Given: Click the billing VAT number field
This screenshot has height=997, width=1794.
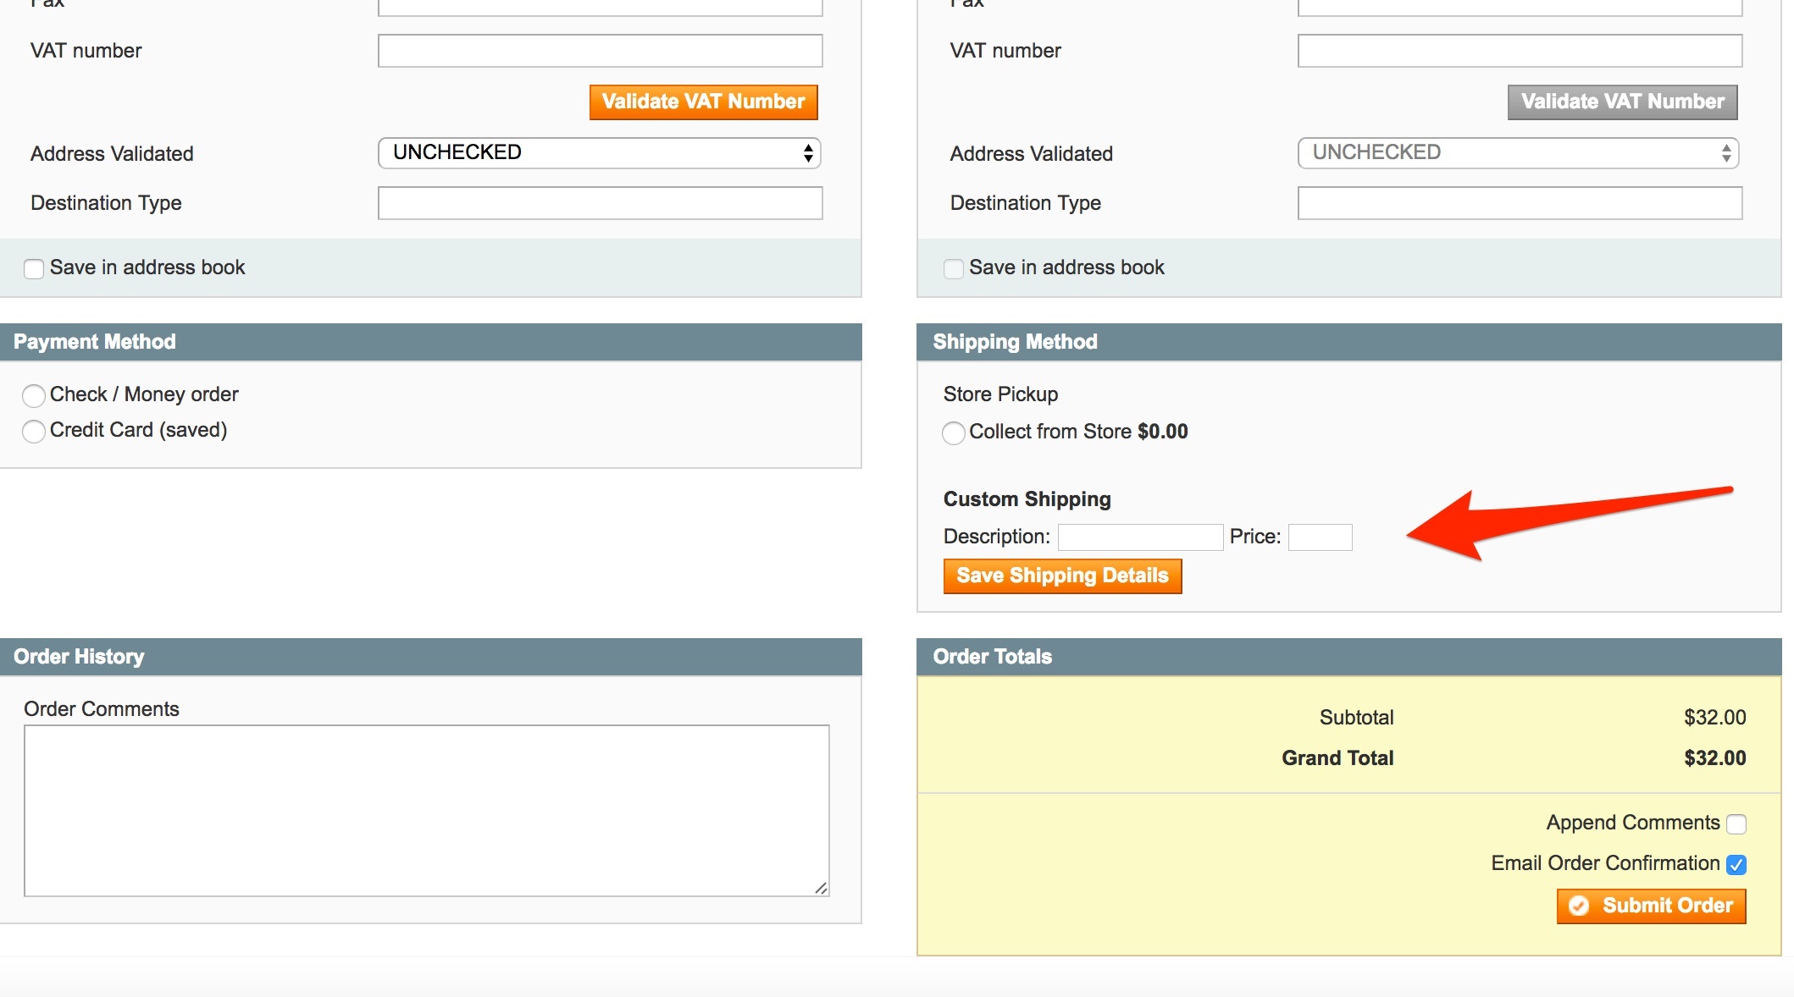Looking at the screenshot, I should click(600, 51).
